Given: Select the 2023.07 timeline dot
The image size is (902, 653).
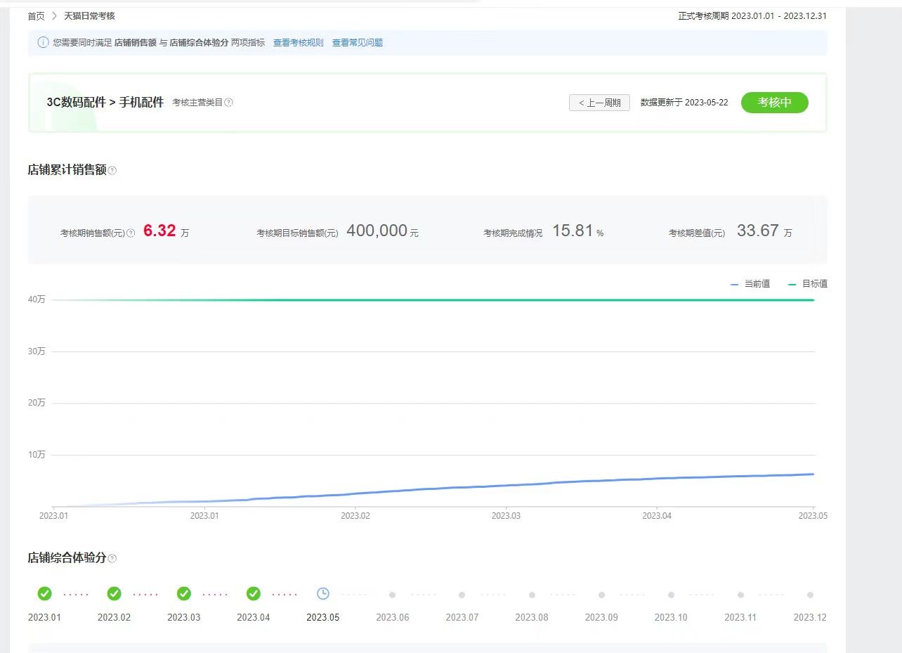Looking at the screenshot, I should 462,595.
